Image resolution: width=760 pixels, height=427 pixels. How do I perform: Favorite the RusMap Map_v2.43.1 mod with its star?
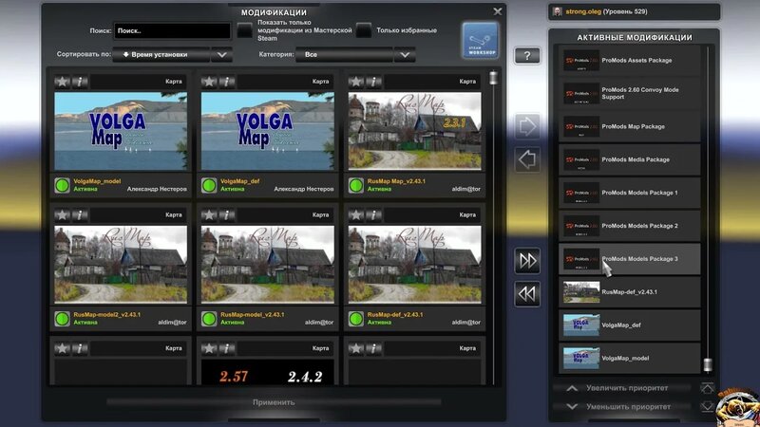[x=356, y=82]
